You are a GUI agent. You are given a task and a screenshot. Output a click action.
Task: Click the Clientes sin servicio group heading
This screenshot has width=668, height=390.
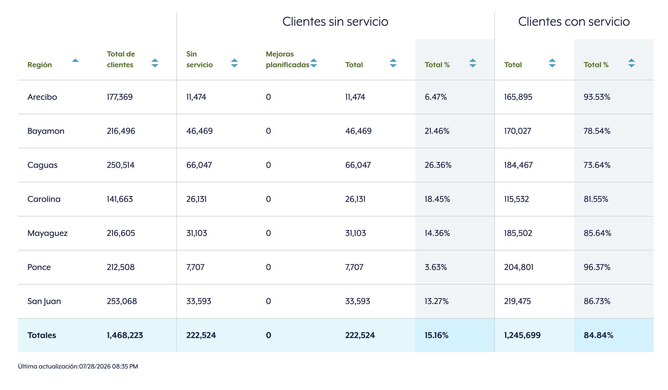335,22
